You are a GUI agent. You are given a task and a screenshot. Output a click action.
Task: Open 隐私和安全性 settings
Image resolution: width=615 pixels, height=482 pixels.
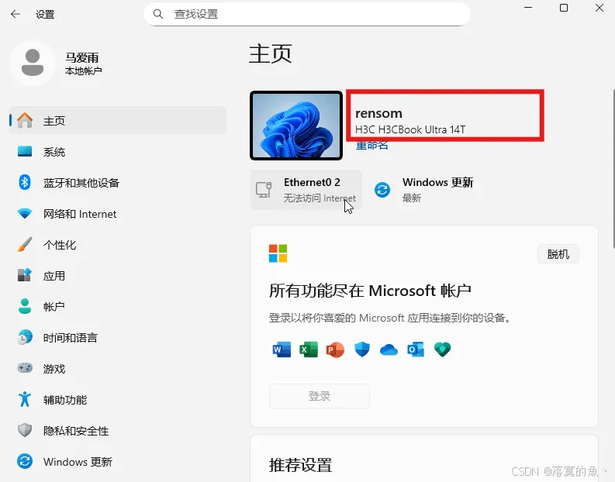click(x=118, y=431)
